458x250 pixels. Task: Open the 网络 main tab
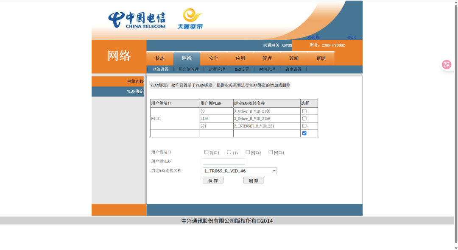coord(187,58)
